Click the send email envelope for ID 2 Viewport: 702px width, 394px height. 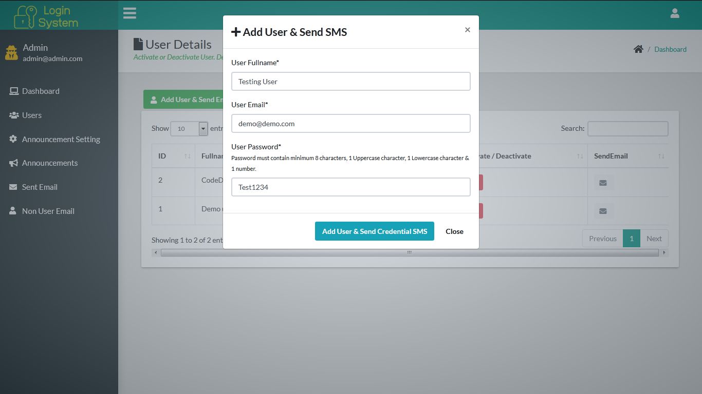point(603,183)
